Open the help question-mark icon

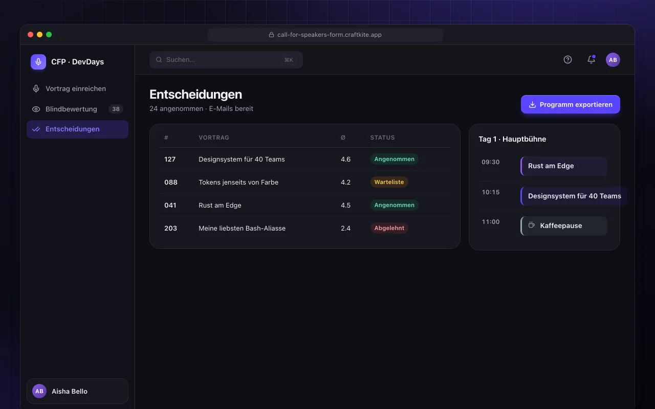pyautogui.click(x=567, y=60)
